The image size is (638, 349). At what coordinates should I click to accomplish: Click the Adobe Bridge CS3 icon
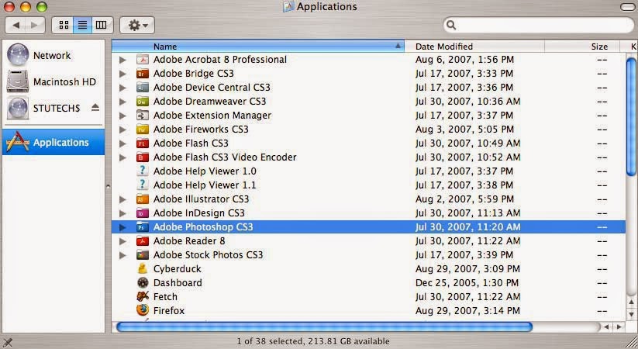click(143, 74)
